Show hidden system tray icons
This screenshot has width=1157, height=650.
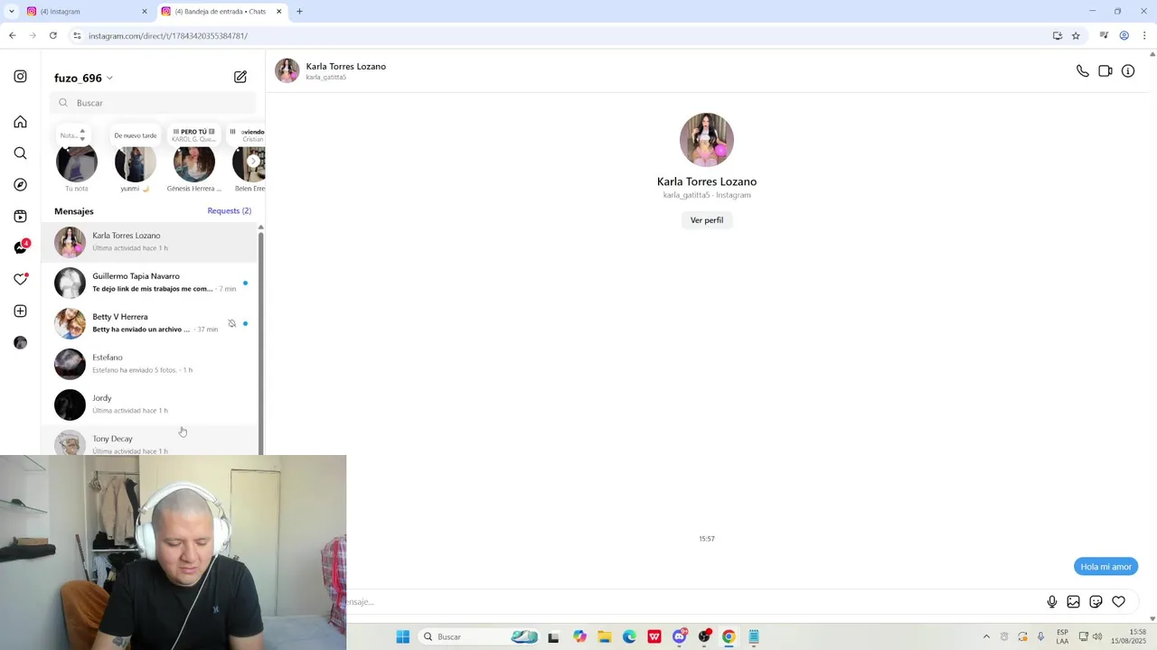click(x=986, y=637)
